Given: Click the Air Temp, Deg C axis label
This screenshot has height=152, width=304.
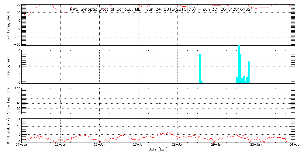Looking at the screenshot, I should click(8, 25).
